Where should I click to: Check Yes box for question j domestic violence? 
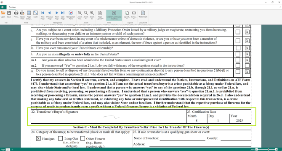[x=238, y=41]
